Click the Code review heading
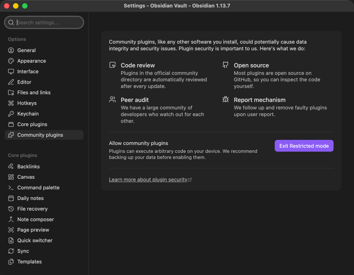 (x=138, y=65)
